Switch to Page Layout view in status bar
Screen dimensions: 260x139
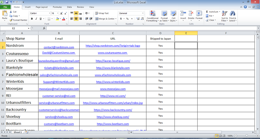click(x=220, y=136)
